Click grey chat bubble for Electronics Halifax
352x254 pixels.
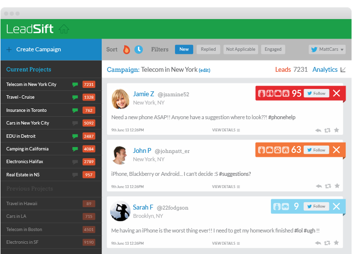click(x=75, y=162)
